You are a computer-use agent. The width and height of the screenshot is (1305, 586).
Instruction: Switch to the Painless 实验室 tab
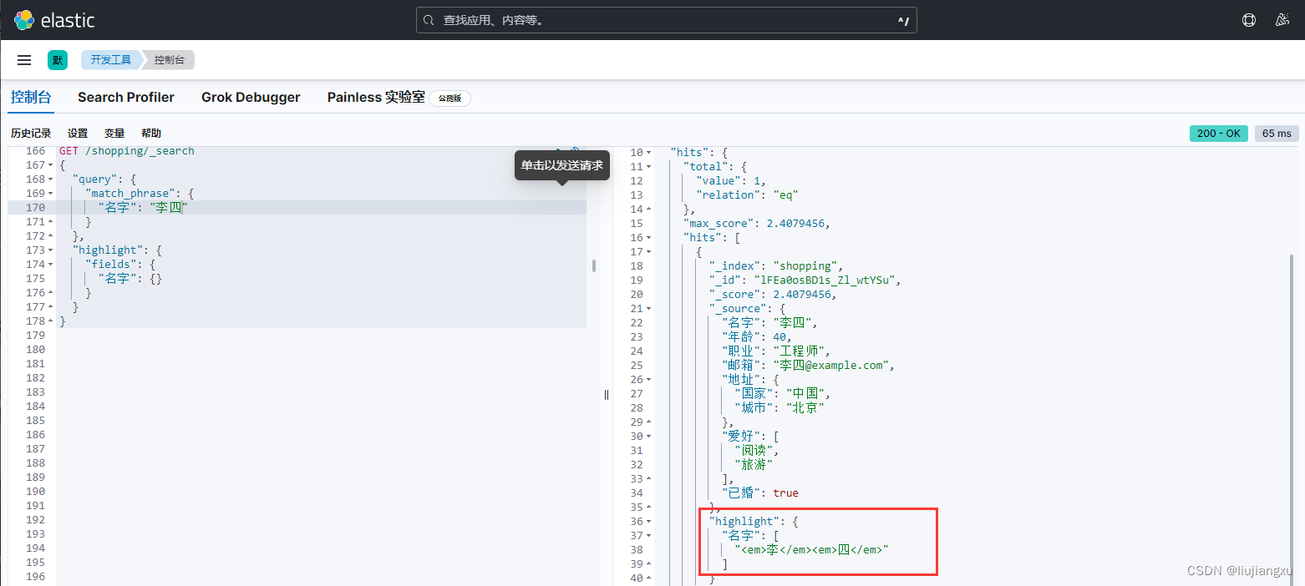click(376, 97)
